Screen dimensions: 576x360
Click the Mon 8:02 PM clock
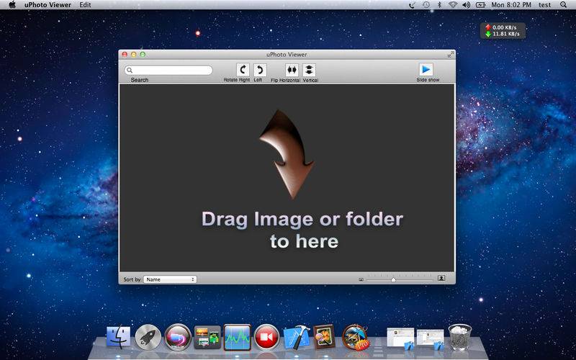click(x=511, y=5)
